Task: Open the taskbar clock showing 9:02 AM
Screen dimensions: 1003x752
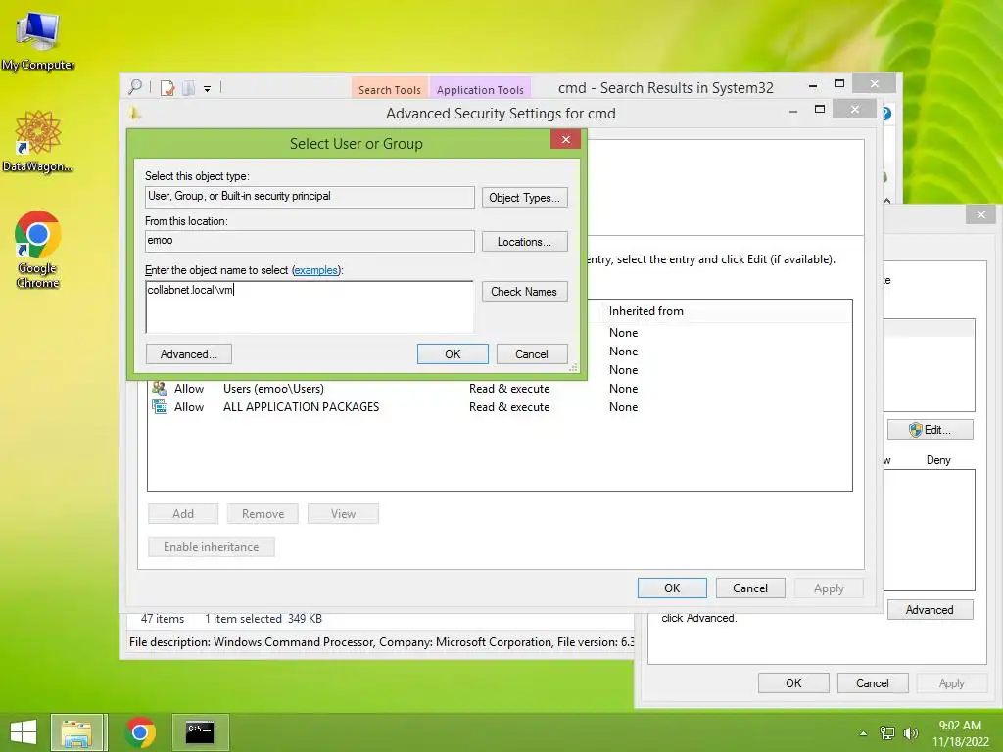Action: [960, 733]
